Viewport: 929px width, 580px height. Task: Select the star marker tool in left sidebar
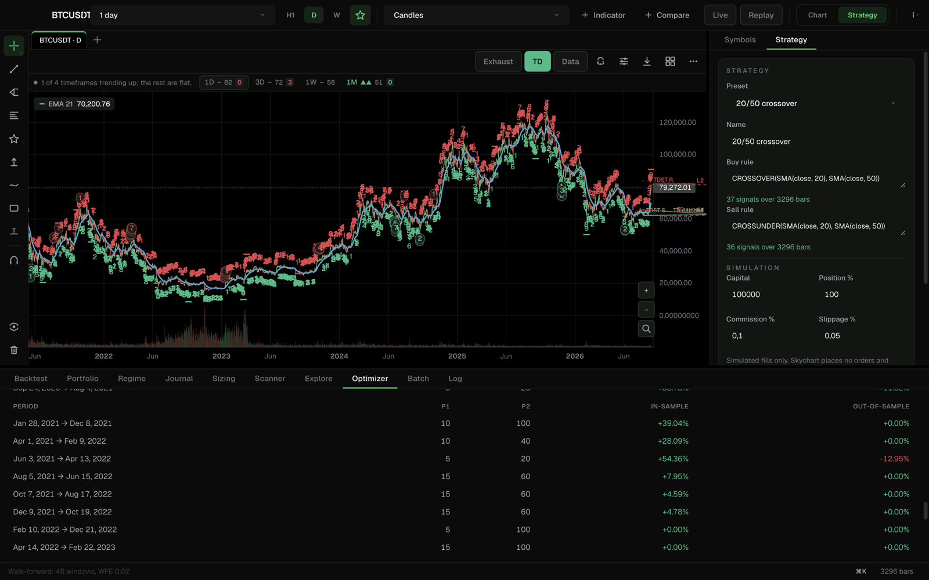[x=14, y=139]
